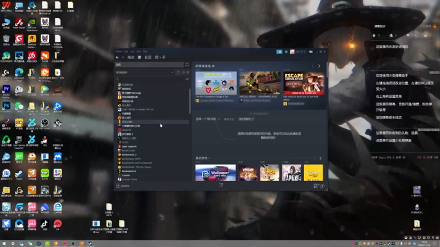Select Celeste in the games list
This screenshot has height=247, width=440.
coord(126,175)
